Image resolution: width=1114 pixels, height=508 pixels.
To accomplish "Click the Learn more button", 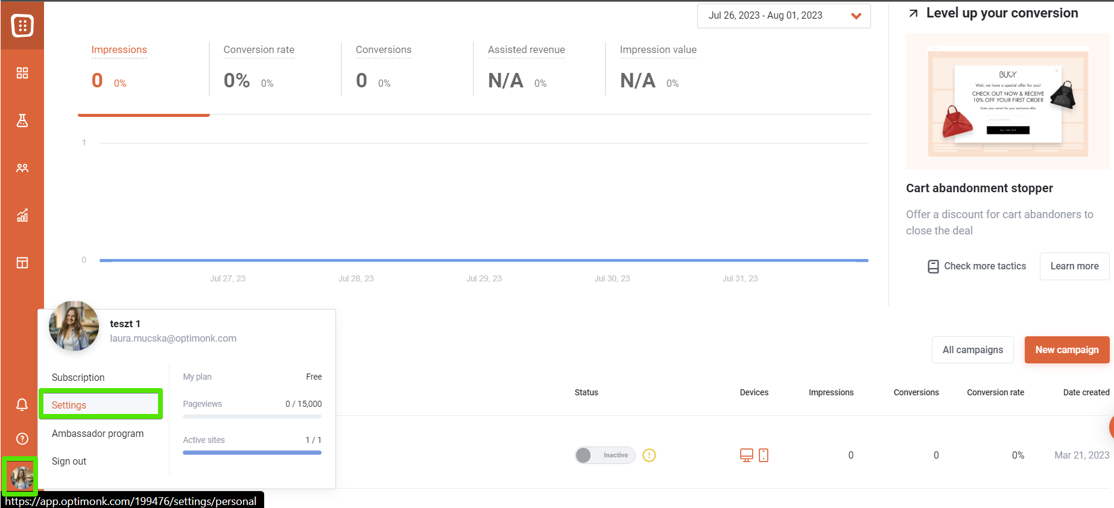I will coord(1074,266).
